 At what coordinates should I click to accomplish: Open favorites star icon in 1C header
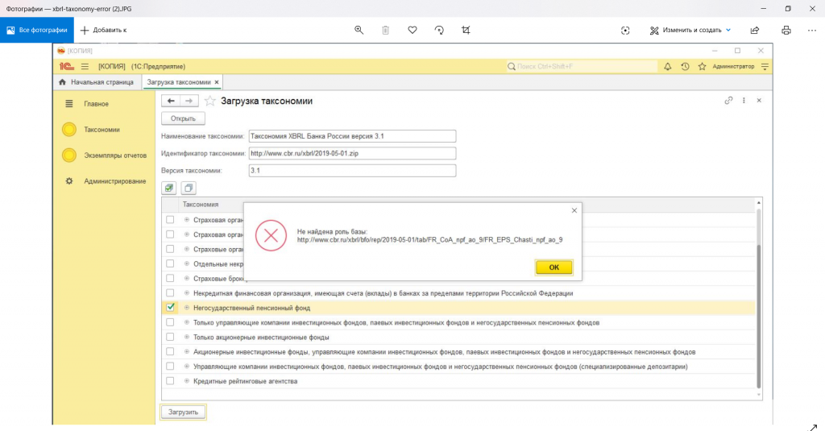702,66
